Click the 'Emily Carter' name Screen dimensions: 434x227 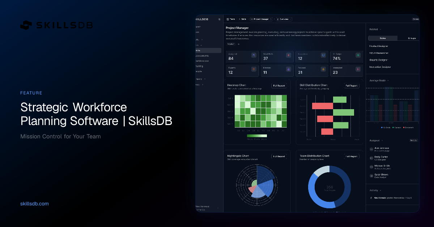[382, 157]
